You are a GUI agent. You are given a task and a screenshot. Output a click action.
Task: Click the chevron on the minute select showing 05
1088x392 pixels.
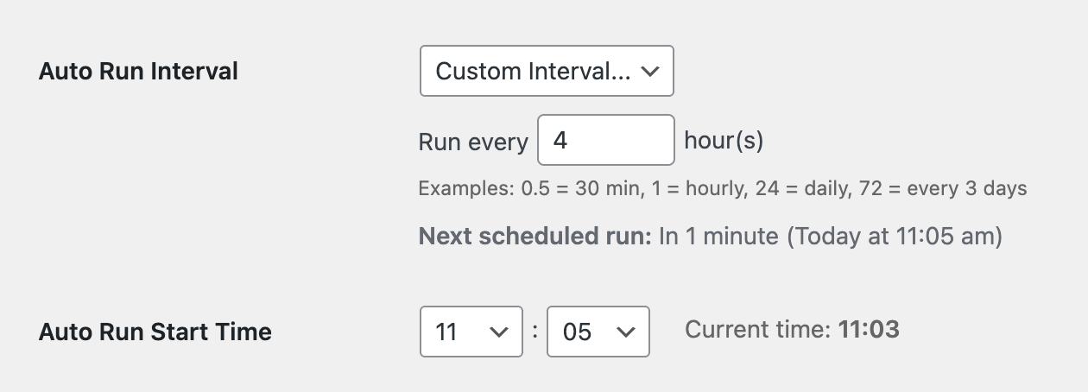pyautogui.click(x=626, y=332)
